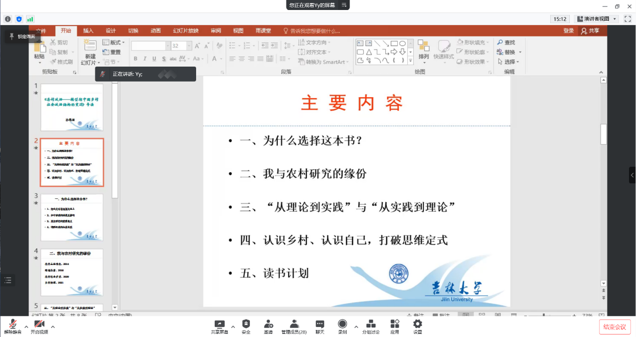Open the screen-viewing options menu at top
This screenshot has height=337, width=636.
[344, 5]
